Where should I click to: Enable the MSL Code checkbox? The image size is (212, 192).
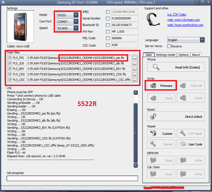pyautogui.click(x=108, y=38)
